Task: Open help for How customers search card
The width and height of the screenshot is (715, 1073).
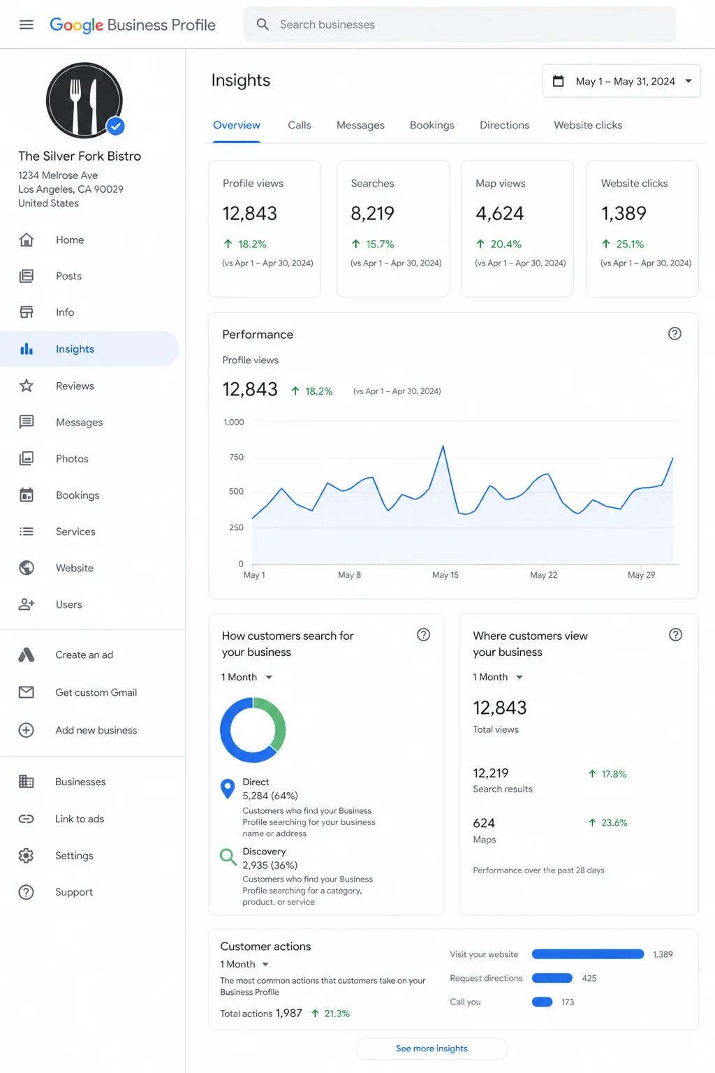Action: coord(424,635)
